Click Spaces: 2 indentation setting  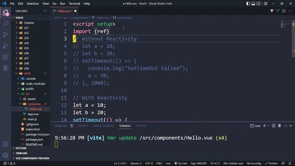point(136,163)
